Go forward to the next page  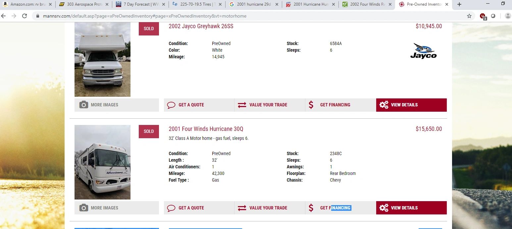pyautogui.click(x=14, y=16)
